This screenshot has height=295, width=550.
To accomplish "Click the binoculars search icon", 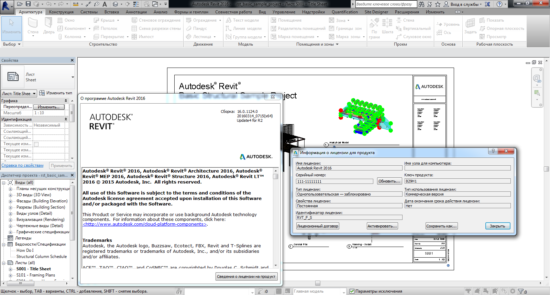I will (421, 4).
